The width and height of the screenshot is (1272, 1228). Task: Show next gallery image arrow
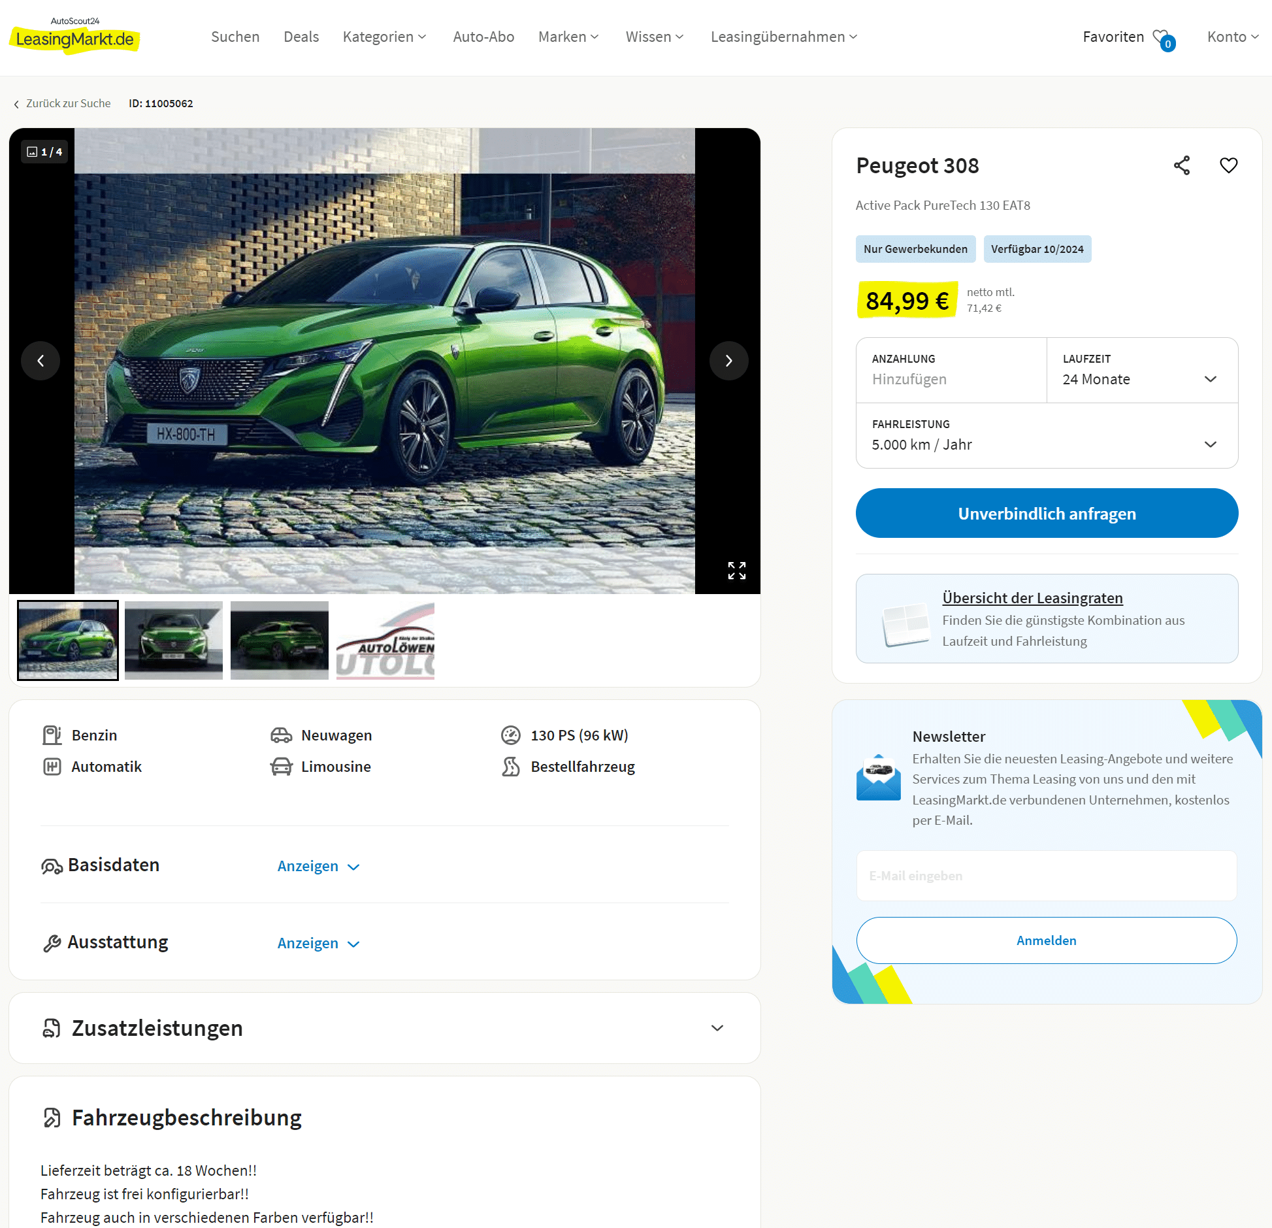[728, 361]
